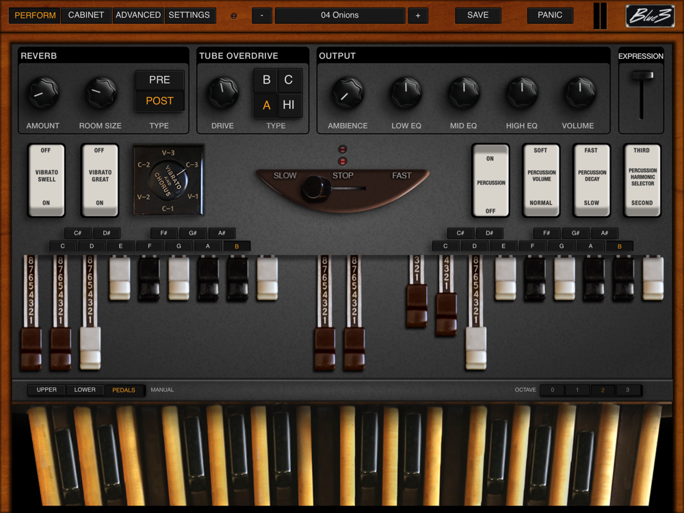This screenshot has width=684, height=513.
Task: Toggle the PERCUSSION DECAY switch
Action: [592, 180]
